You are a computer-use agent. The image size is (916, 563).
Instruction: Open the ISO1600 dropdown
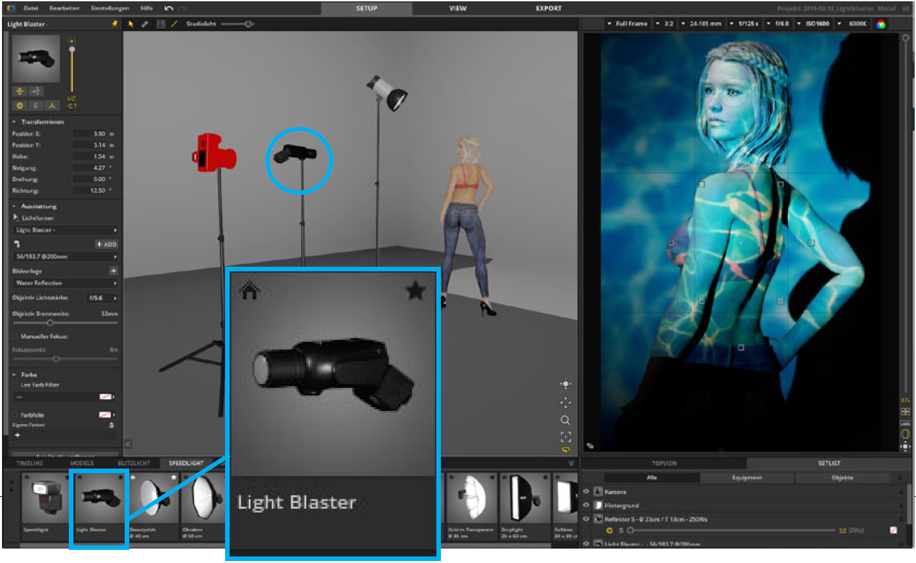point(815,24)
